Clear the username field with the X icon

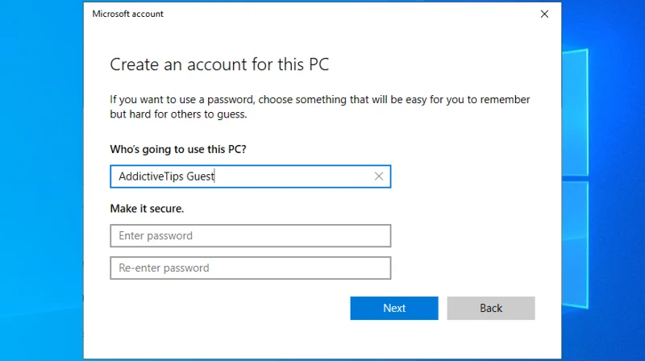tap(378, 176)
